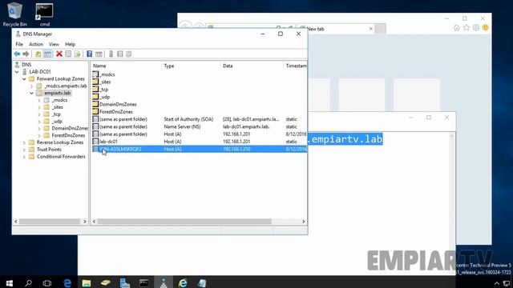
Task: Expand Trust Points node
Action: (24, 150)
